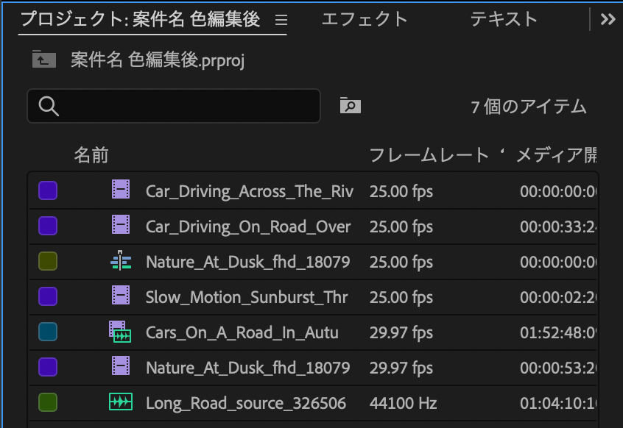Click the video-audio icon for Cars_On_A_Road_In_Autu
623x428 pixels.
[x=120, y=332]
